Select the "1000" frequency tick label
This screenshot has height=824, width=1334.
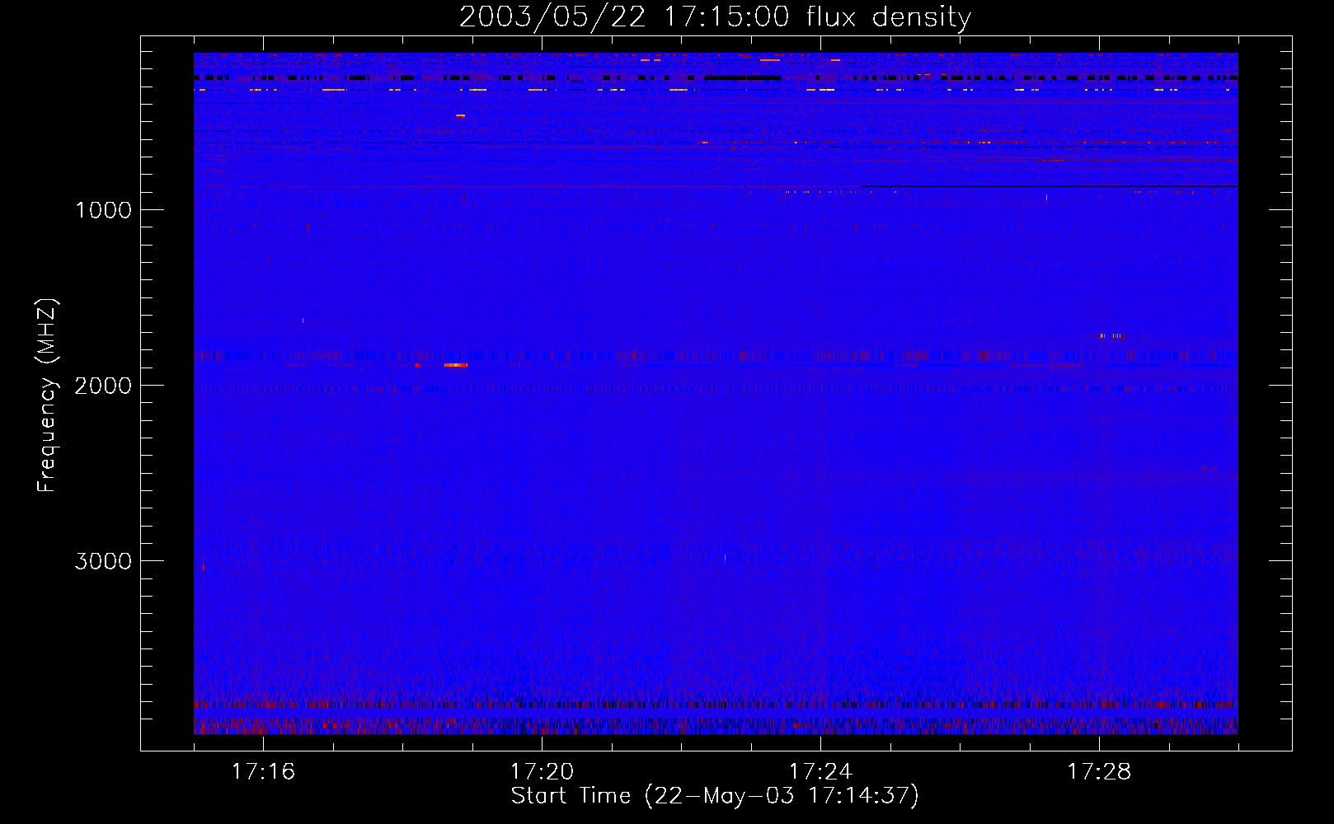(103, 210)
